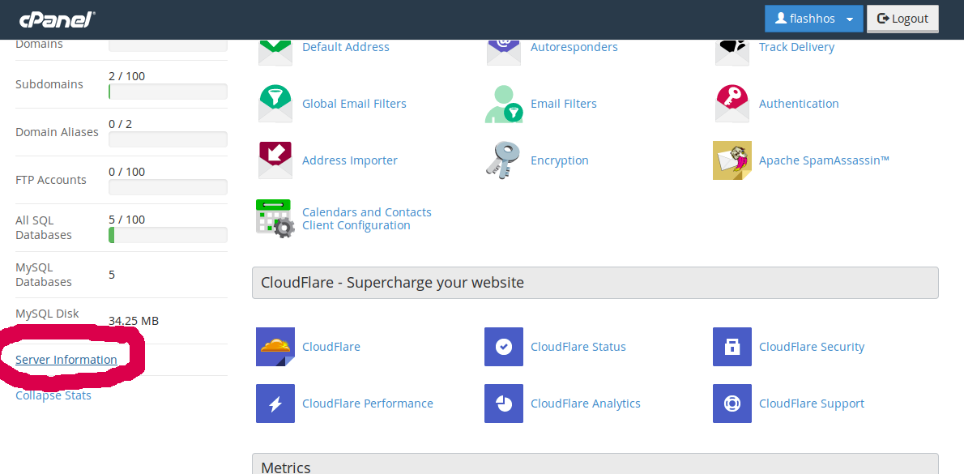Screen dimensions: 964x474
Task: Open the Apache SpamAssassin icon
Action: 732,160
